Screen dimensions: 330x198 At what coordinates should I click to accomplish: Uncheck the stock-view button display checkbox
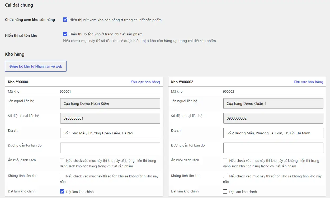65,20
